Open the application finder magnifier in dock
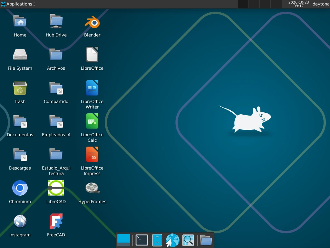Image resolution: width=330 pixels, height=248 pixels. (188, 240)
